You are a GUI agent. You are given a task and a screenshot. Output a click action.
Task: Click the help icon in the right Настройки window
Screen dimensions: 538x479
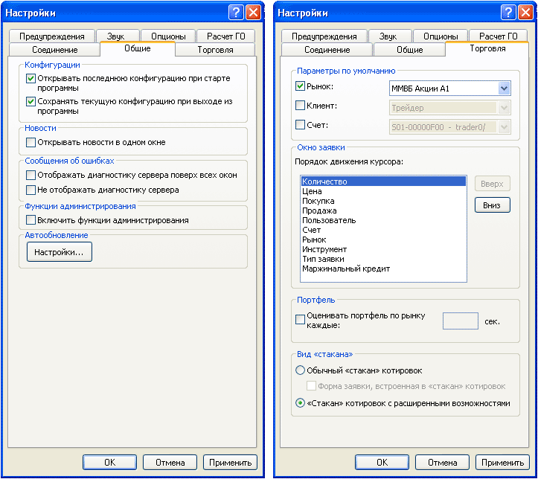point(508,13)
